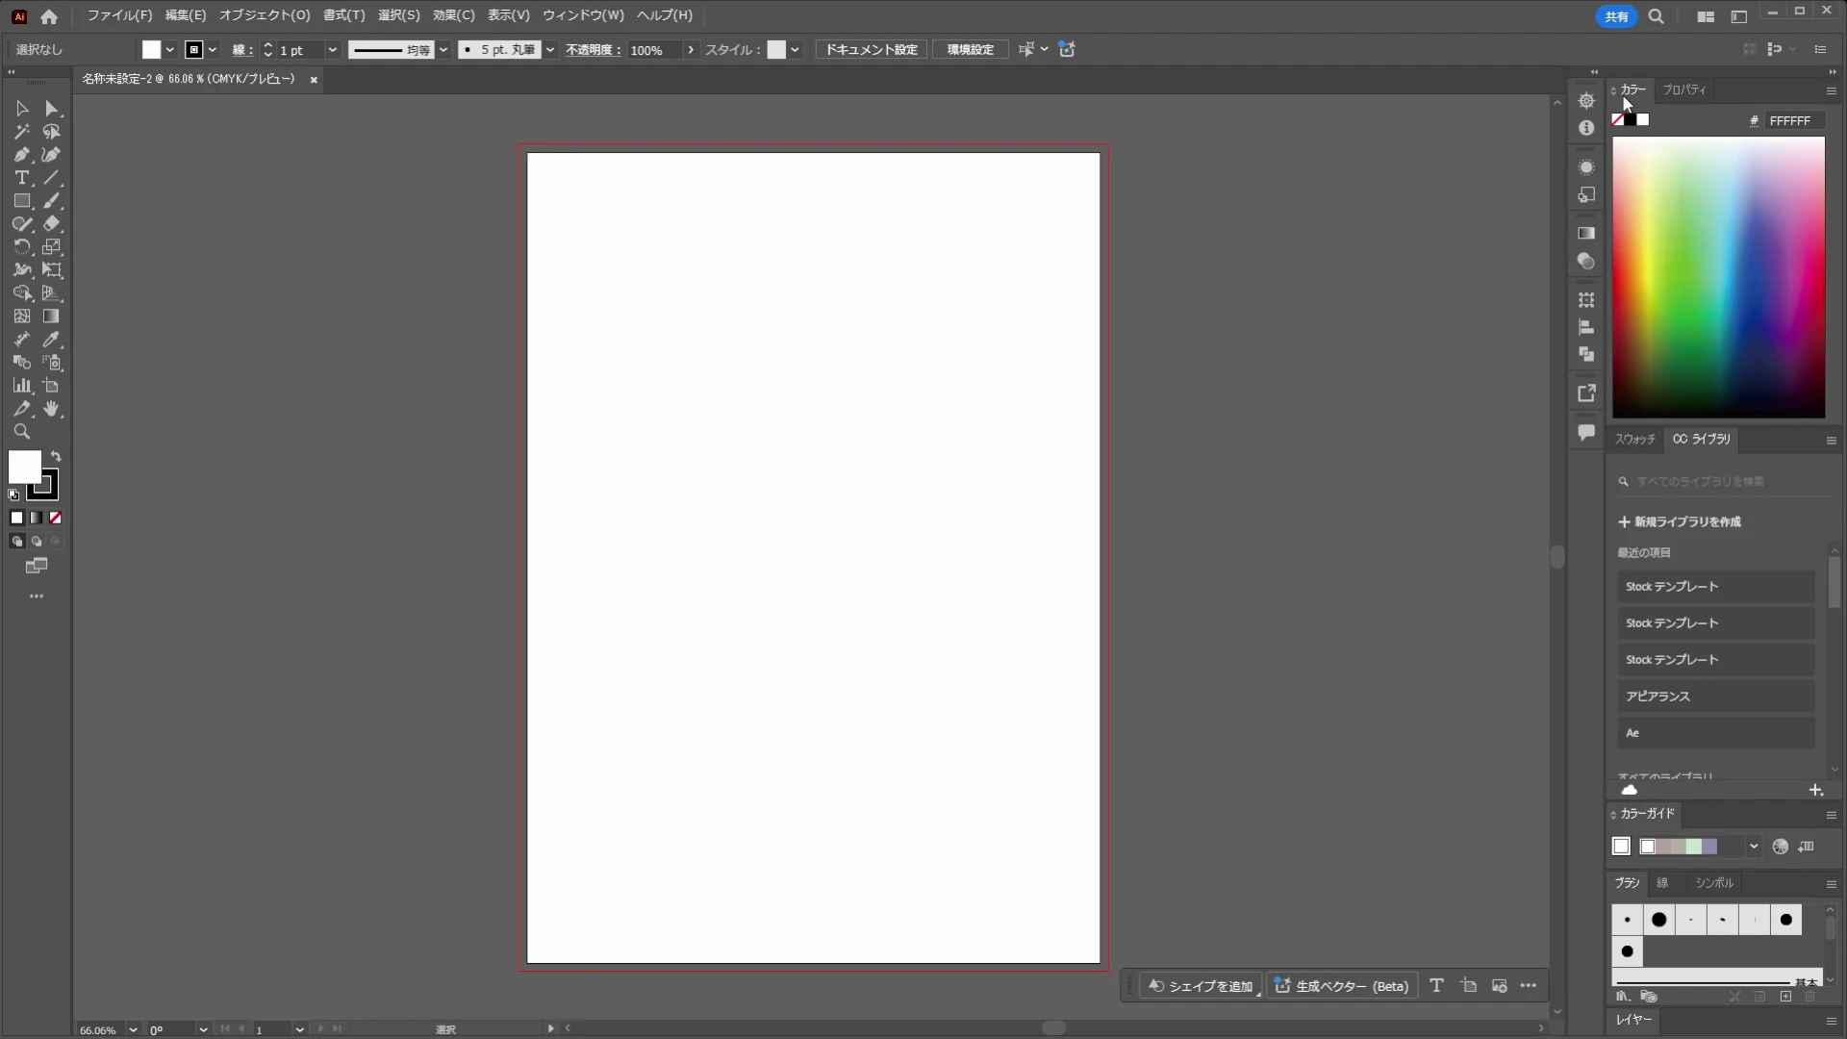Select the Pen tool
1847x1039 pixels.
tap(22, 155)
